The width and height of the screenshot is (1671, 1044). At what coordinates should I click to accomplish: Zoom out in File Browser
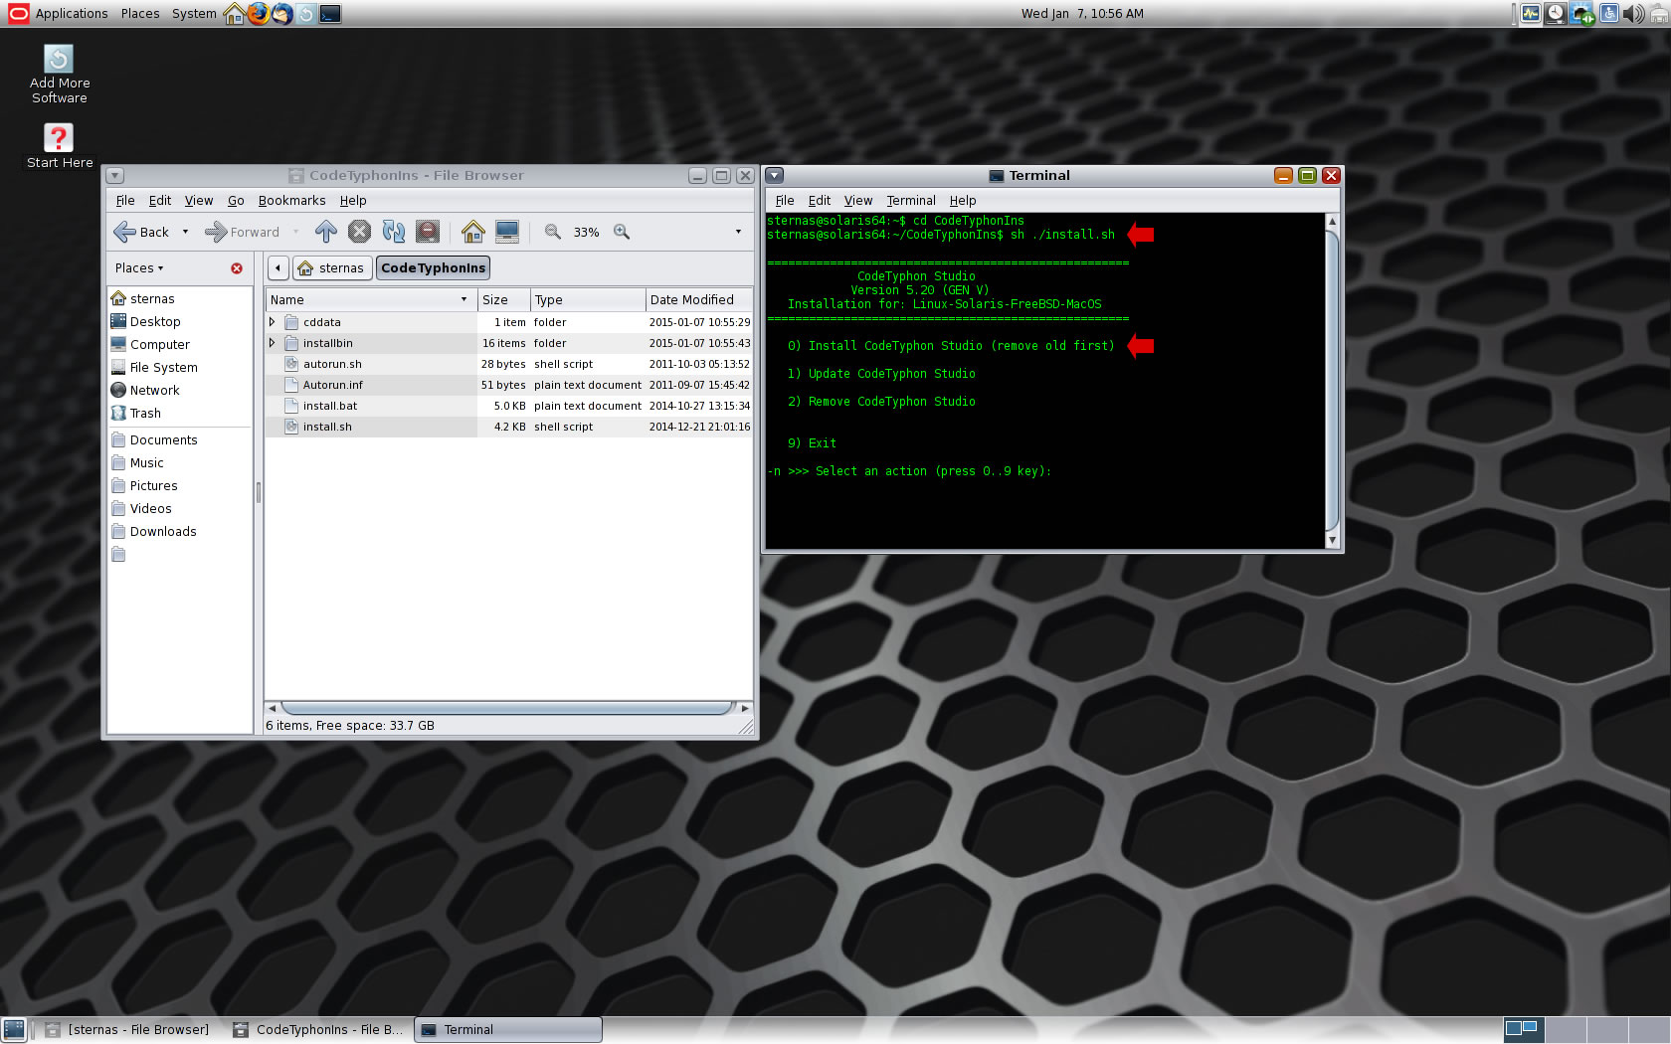553,232
